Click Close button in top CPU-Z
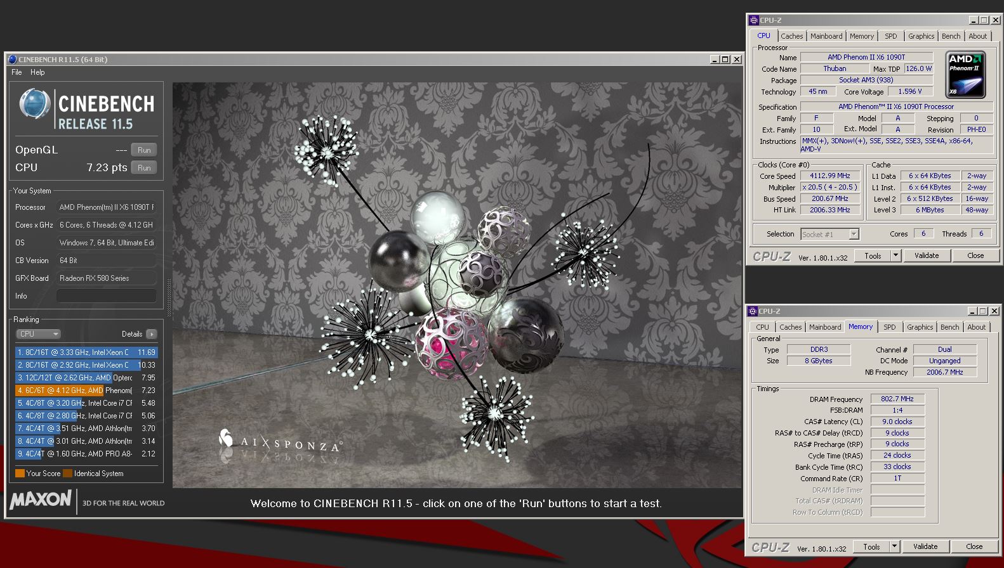Screen dimensions: 1004x568 (x=975, y=255)
